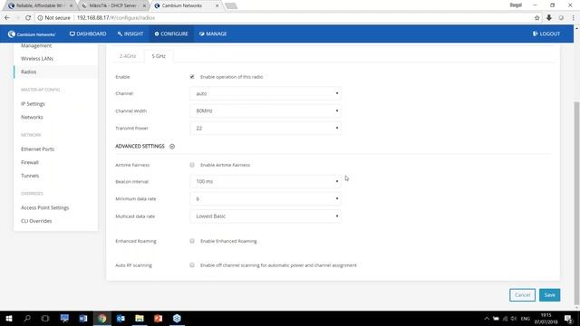Open Ethernet Ports in the sidebar
The width and height of the screenshot is (580, 326).
(37, 149)
